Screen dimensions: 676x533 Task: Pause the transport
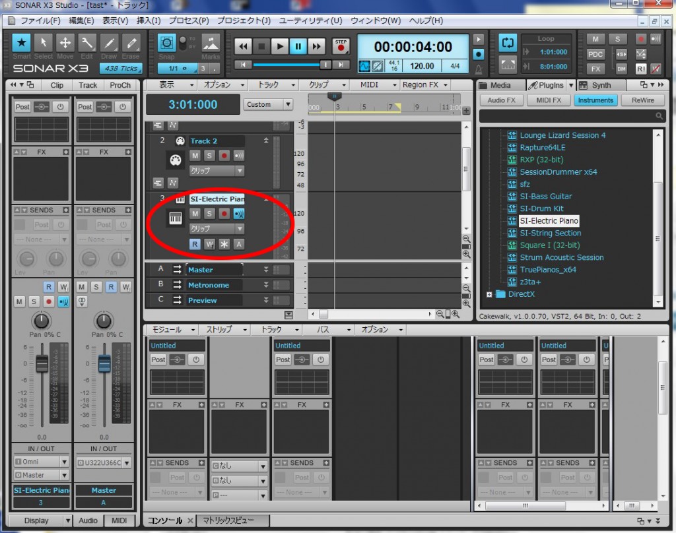(x=298, y=46)
